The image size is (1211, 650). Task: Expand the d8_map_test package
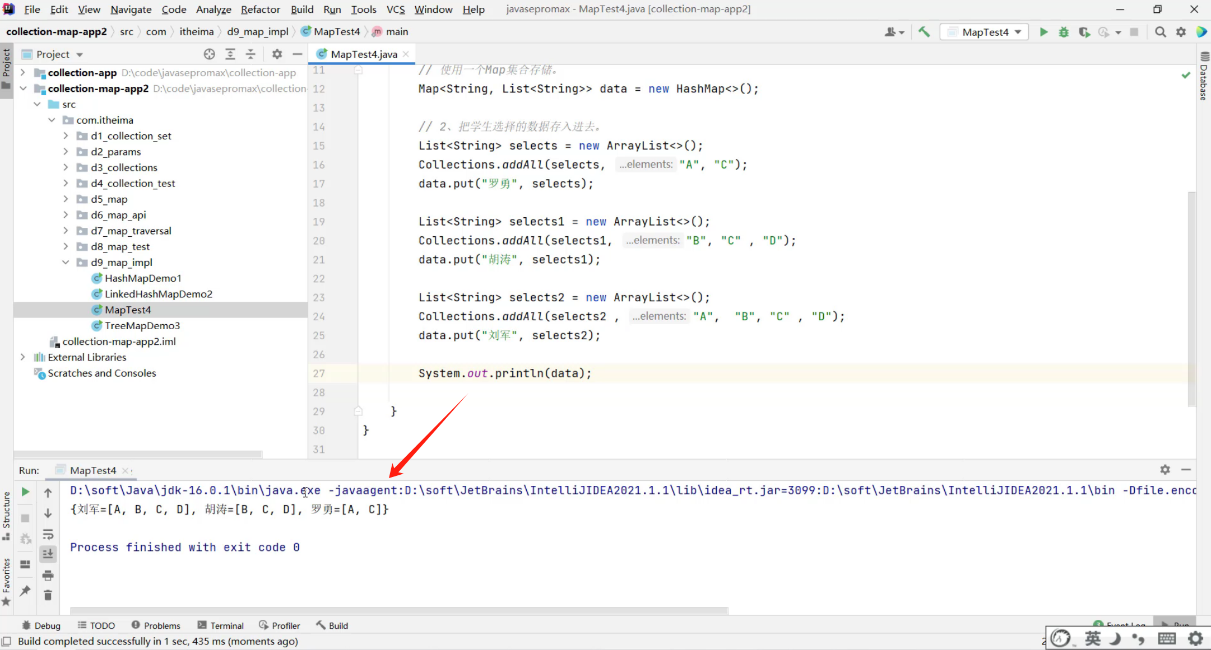pos(66,246)
